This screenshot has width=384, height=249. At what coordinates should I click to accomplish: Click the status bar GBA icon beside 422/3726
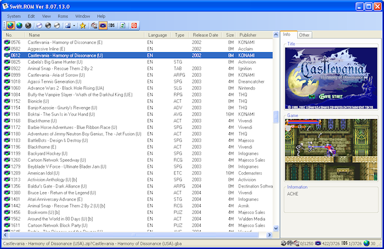[x=318, y=244]
